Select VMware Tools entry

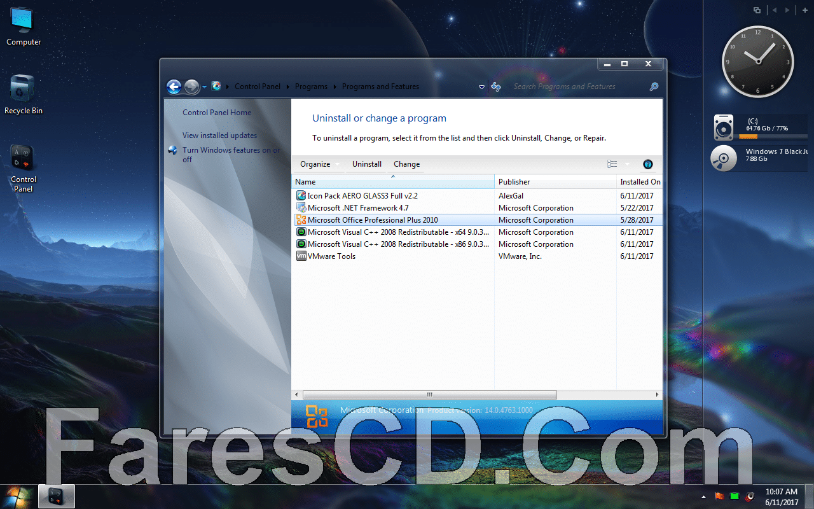[331, 256]
